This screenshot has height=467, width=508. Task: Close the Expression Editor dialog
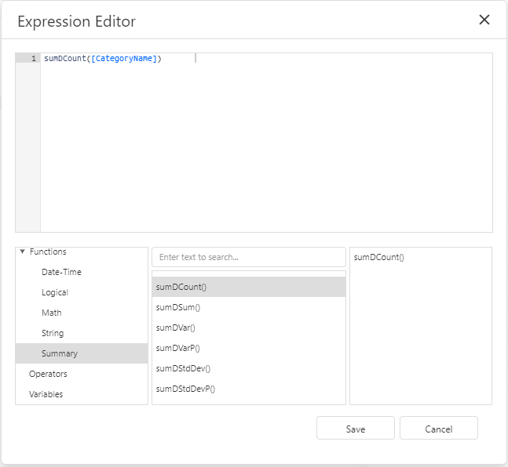484,20
